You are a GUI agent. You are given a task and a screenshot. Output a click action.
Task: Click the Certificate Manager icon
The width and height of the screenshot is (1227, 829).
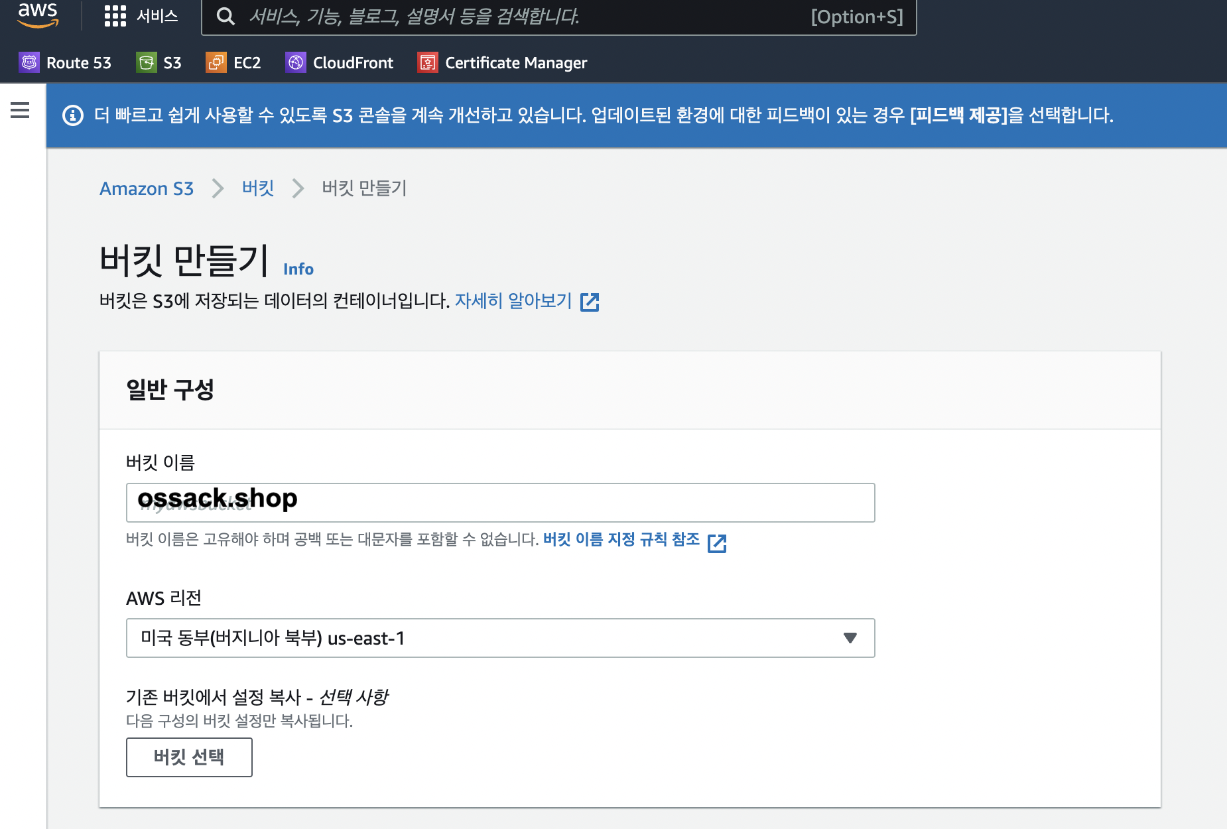(428, 62)
